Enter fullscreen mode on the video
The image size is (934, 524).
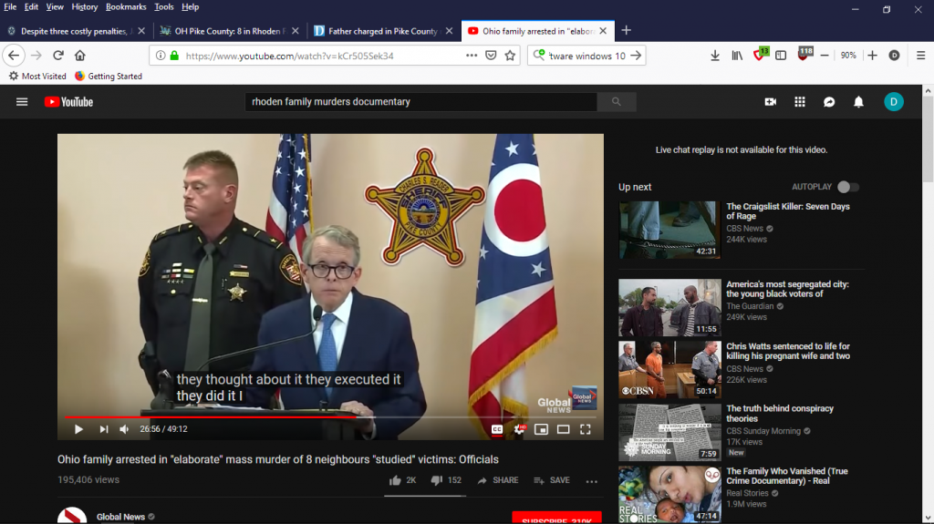coord(586,428)
